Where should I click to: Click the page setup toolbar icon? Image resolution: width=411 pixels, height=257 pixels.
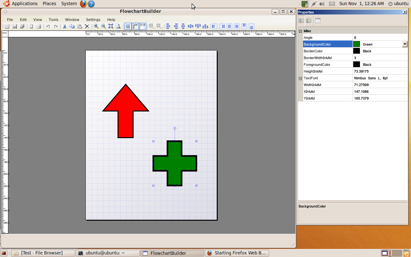[x=31, y=26]
